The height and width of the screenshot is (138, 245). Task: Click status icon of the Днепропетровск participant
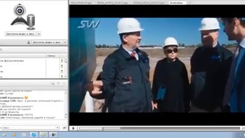click(62, 61)
